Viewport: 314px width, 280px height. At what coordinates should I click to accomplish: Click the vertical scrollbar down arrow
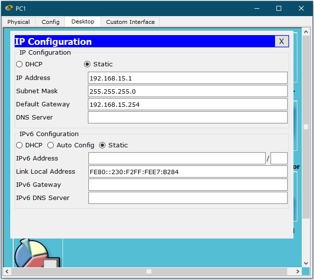[x=306, y=263]
